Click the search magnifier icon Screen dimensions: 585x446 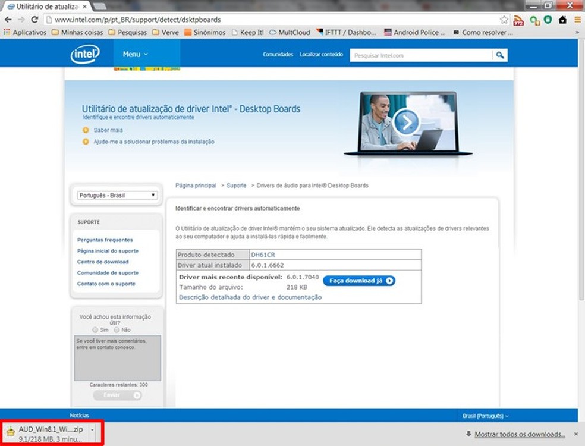(x=501, y=55)
